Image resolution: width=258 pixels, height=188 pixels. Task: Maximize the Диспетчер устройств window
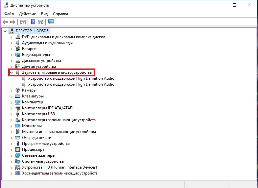(x=234, y=5)
